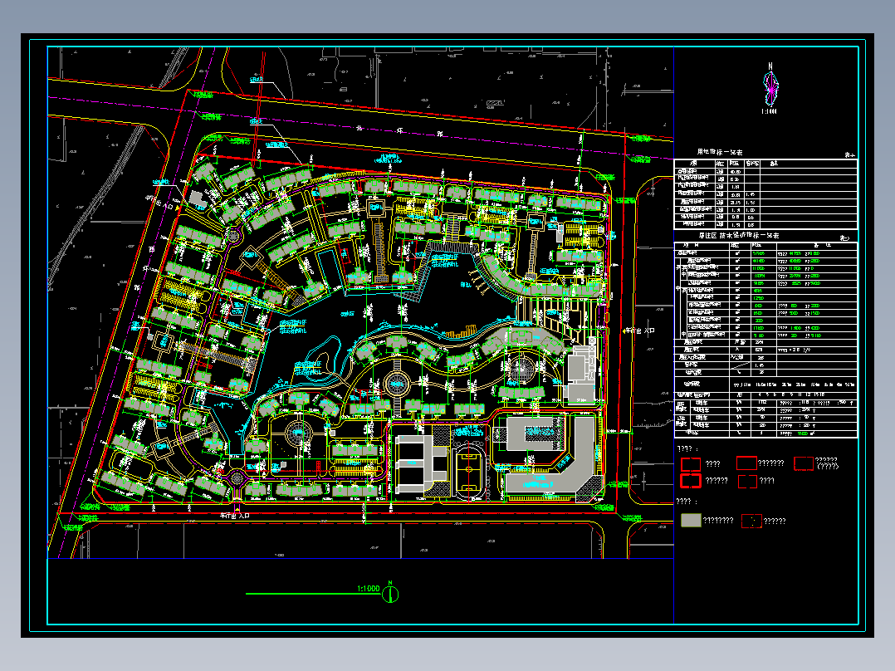Click the 居住区技术经济指标一览表 table title
The image size is (895, 671).
tap(739, 235)
